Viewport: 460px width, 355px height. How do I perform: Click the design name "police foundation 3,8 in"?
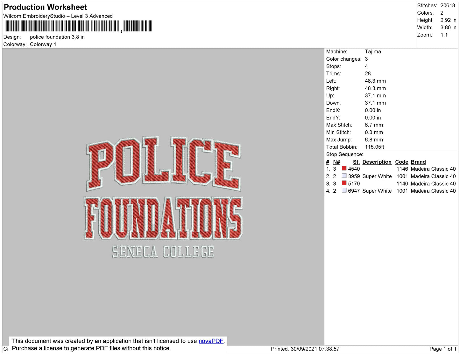[57, 37]
